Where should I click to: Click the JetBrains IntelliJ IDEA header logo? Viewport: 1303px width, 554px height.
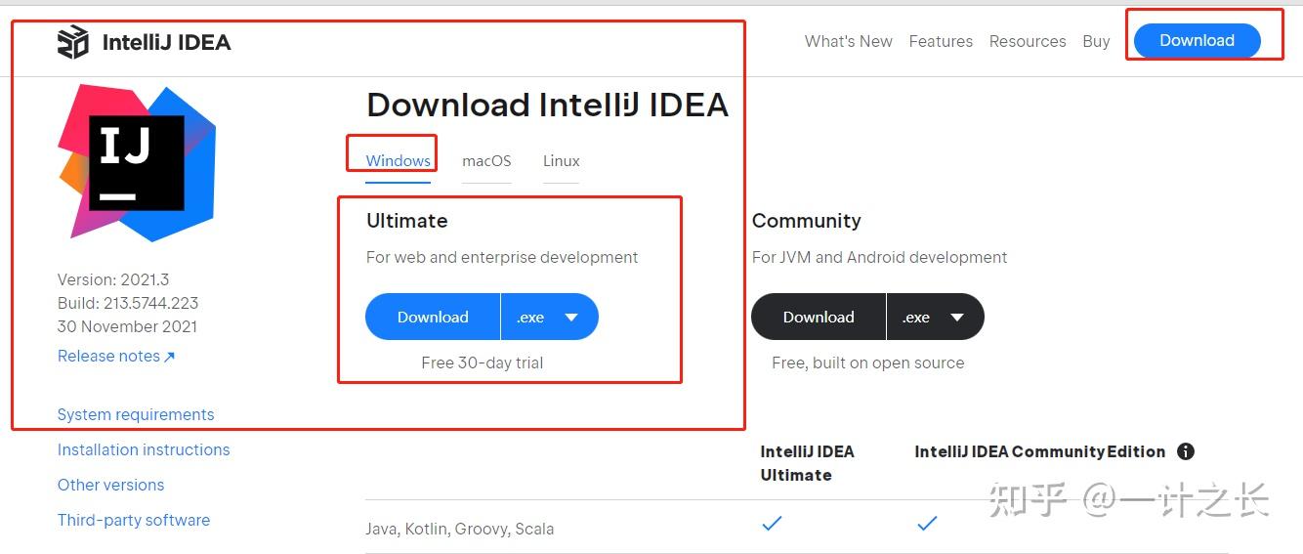coord(144,42)
